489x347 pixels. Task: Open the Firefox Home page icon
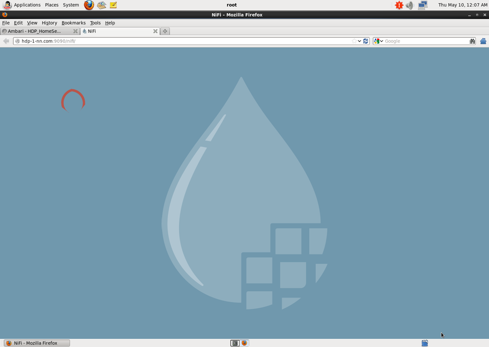pos(483,41)
